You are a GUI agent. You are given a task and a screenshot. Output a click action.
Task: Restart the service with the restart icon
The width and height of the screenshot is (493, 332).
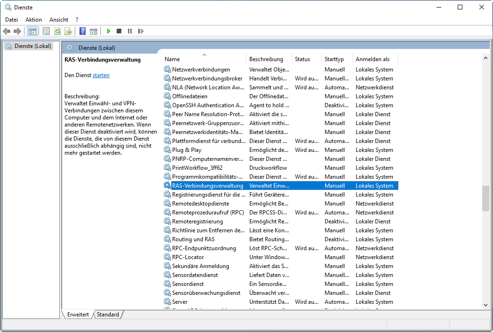(141, 31)
